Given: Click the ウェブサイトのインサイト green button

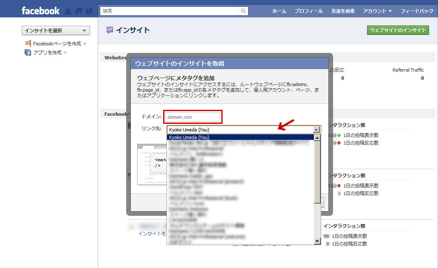Looking at the screenshot, I should click(398, 30).
